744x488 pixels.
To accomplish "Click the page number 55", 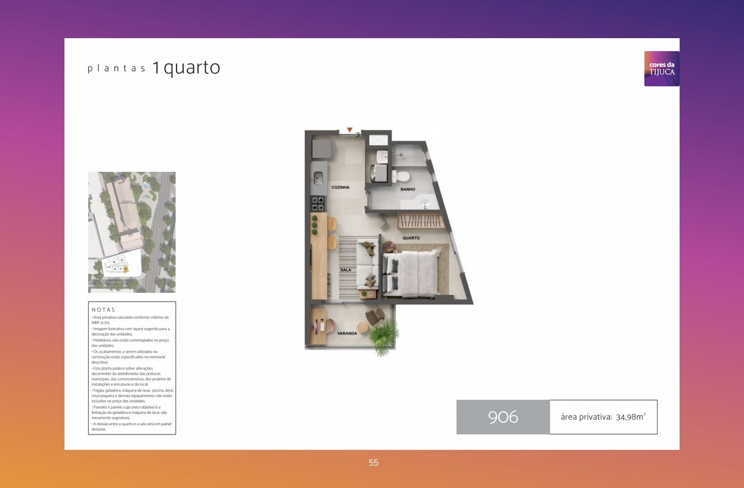I will pos(373,462).
